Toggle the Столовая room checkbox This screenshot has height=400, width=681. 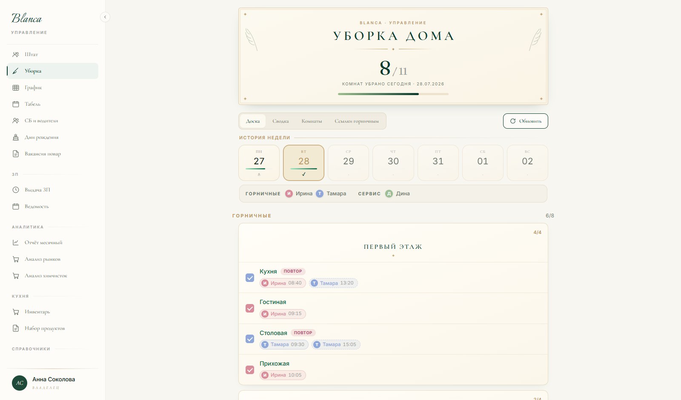(x=250, y=339)
